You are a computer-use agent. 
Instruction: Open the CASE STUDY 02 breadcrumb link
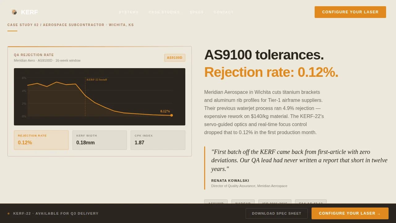click(23, 25)
